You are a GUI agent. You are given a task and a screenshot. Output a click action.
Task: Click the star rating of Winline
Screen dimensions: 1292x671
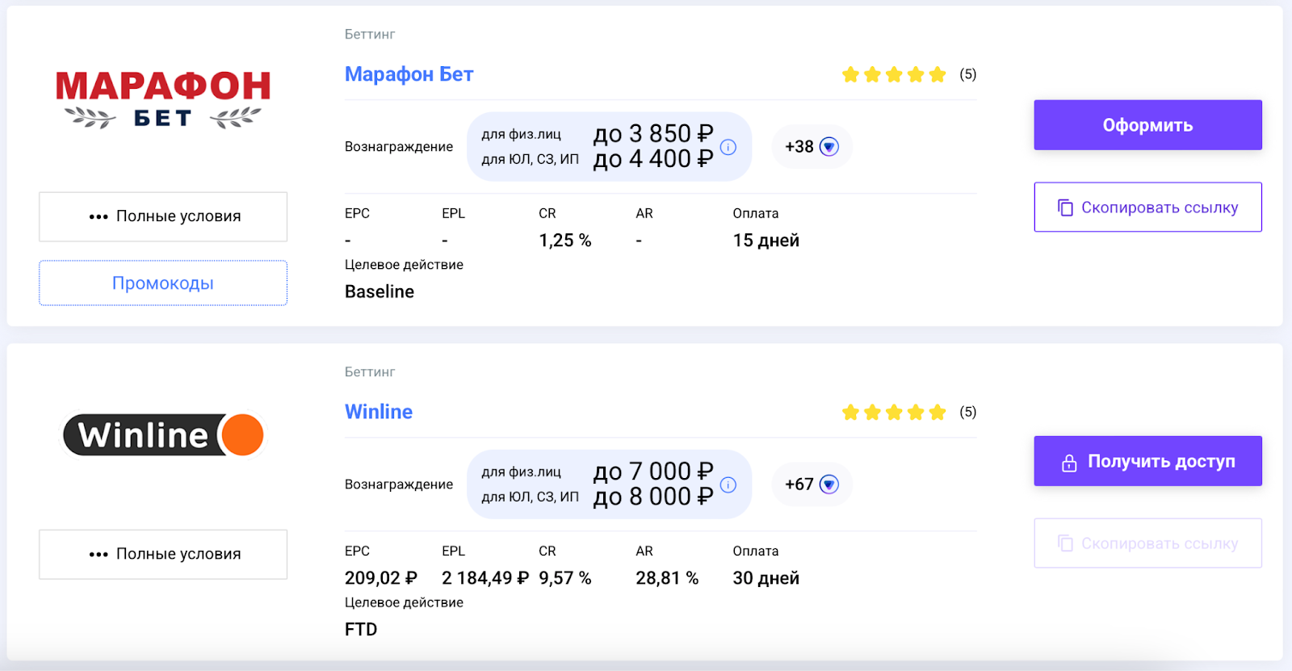point(893,413)
